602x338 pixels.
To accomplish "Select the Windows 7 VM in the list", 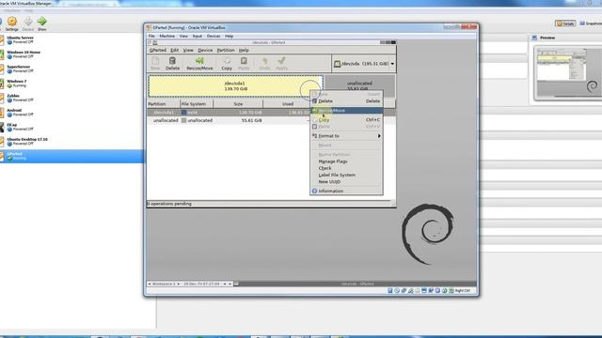I will pyautogui.click(x=71, y=84).
